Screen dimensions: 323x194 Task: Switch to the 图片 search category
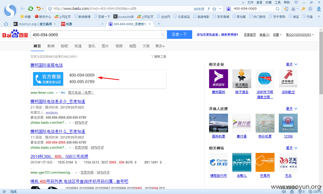coord(105,46)
